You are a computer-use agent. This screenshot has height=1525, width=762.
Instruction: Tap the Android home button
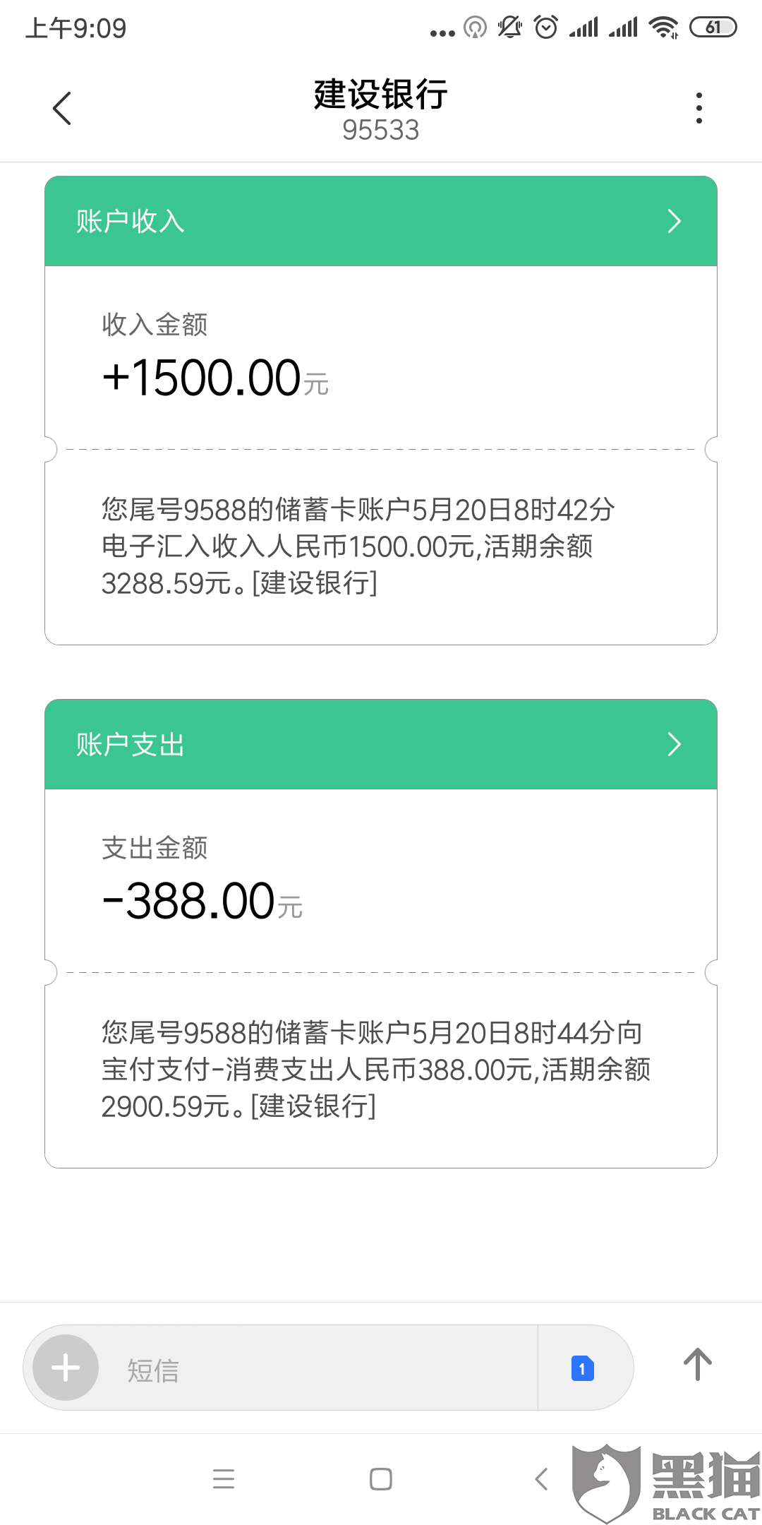(381, 1478)
